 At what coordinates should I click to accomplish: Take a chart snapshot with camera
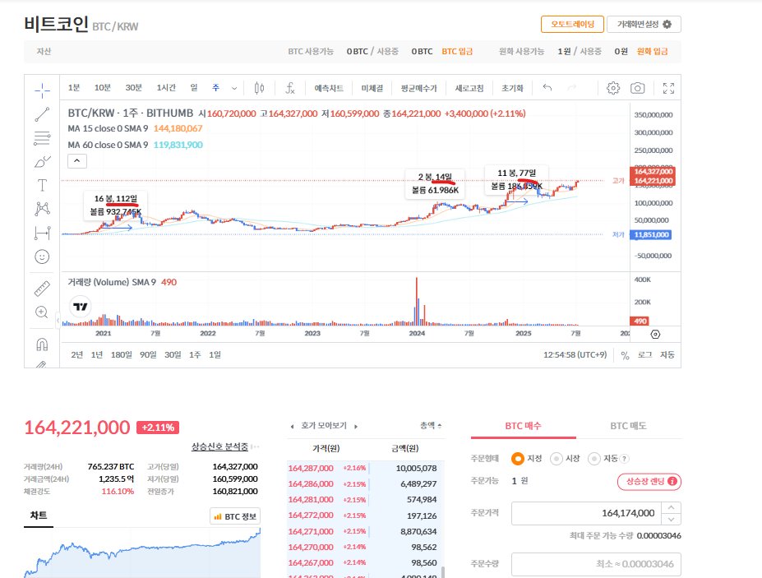638,88
